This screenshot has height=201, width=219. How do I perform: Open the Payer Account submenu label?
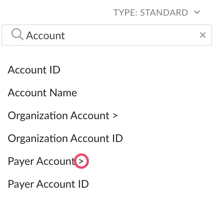pyautogui.click(x=42, y=161)
